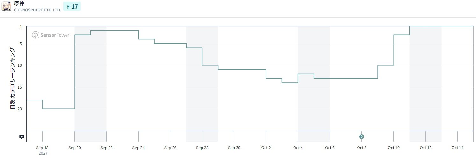Image resolution: width=476 pixels, height=158 pixels.
Task: Click the Oct 14 date label
Action: pos(457,148)
